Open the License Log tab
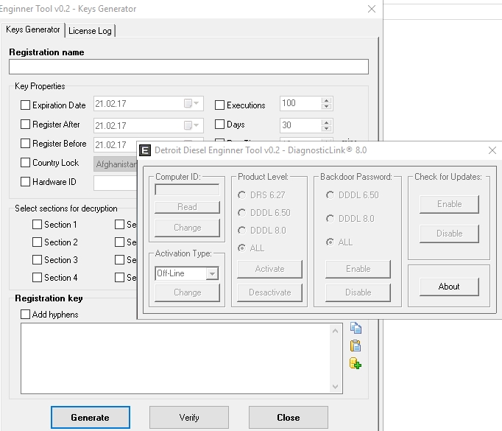The height and width of the screenshot is (431, 502). [x=90, y=31]
